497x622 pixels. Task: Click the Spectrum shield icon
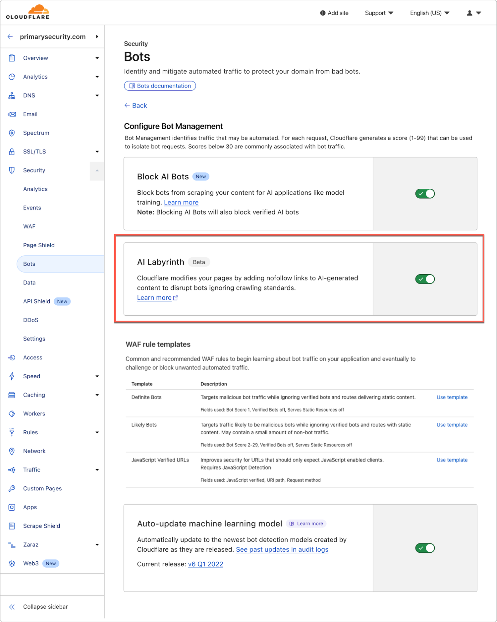12,133
